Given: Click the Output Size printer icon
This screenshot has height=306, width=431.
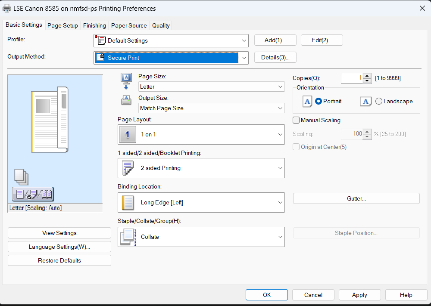Looking at the screenshot, I should pos(126,100).
